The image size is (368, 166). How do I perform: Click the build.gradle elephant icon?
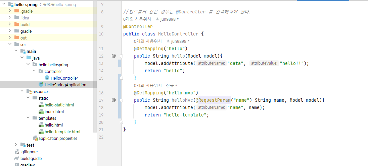click(x=17, y=158)
